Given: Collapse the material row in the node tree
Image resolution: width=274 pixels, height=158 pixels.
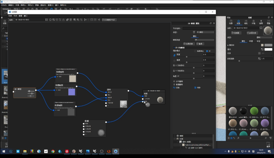Looking at the screenshot, I should coord(175,139).
